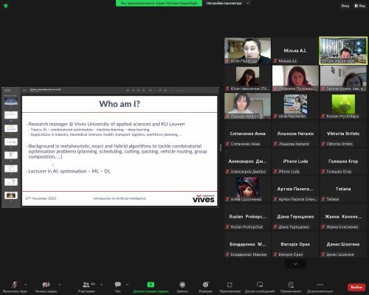The image size is (369, 295).
Task: Expand the chevron beside the Chat icon
Action: click(x=128, y=285)
